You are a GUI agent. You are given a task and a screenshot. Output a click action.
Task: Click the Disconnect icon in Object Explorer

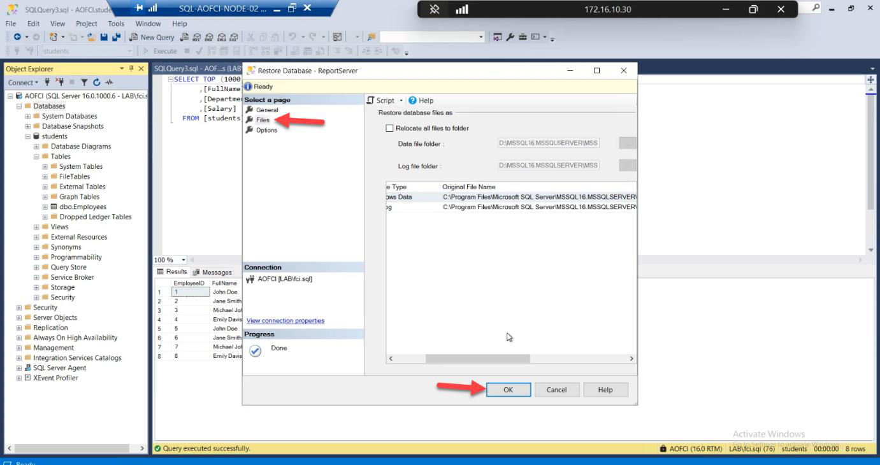point(61,82)
